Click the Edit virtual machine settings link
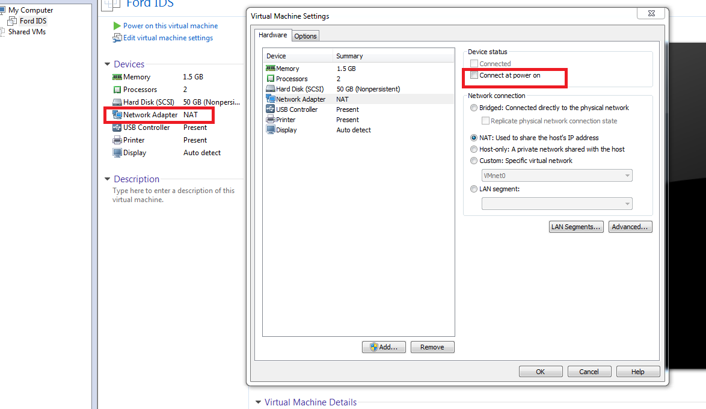This screenshot has height=409, width=706. click(x=168, y=38)
